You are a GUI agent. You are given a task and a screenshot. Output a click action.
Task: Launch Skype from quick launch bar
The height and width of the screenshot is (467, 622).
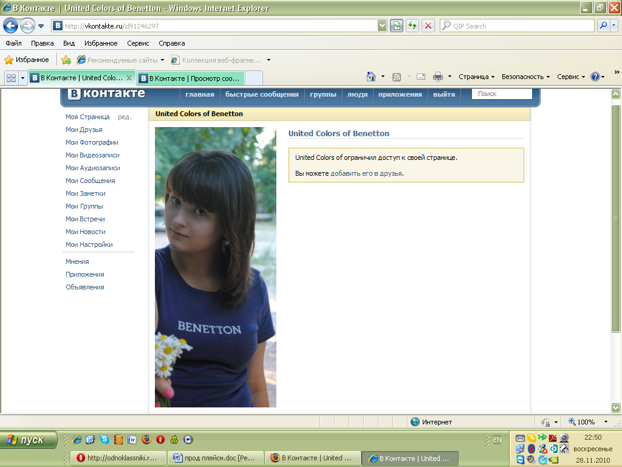(x=104, y=439)
